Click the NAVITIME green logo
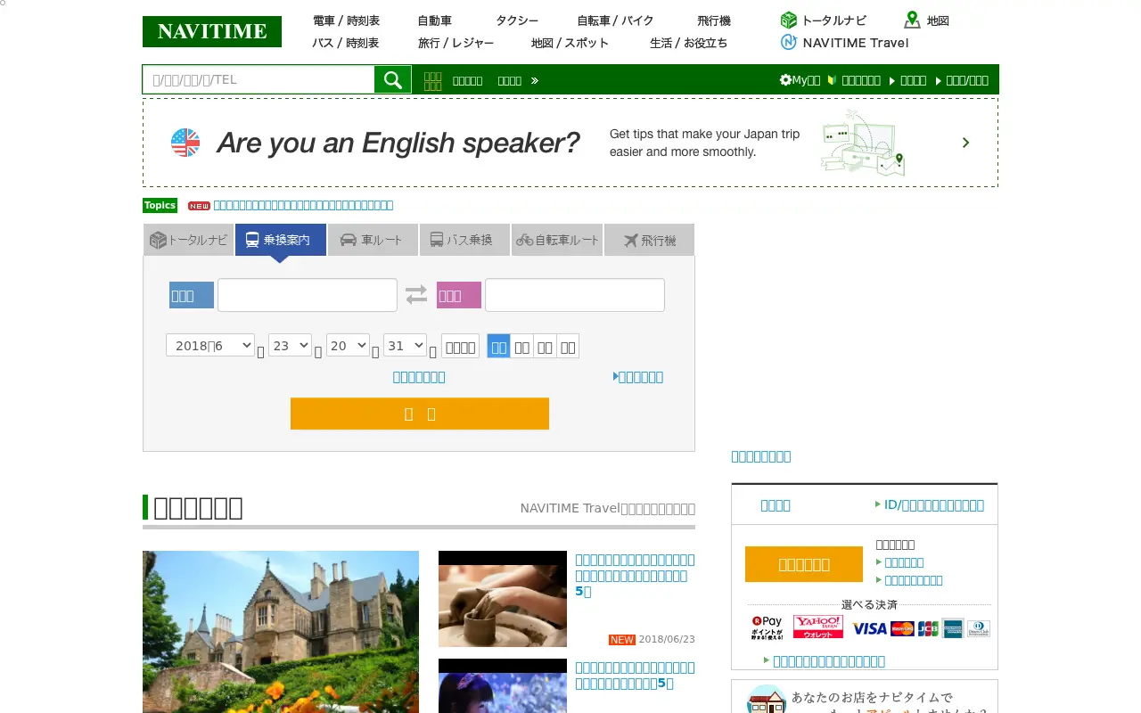1141x713 pixels. pyautogui.click(x=212, y=31)
